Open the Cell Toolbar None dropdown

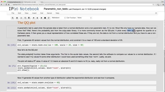click(84, 18)
